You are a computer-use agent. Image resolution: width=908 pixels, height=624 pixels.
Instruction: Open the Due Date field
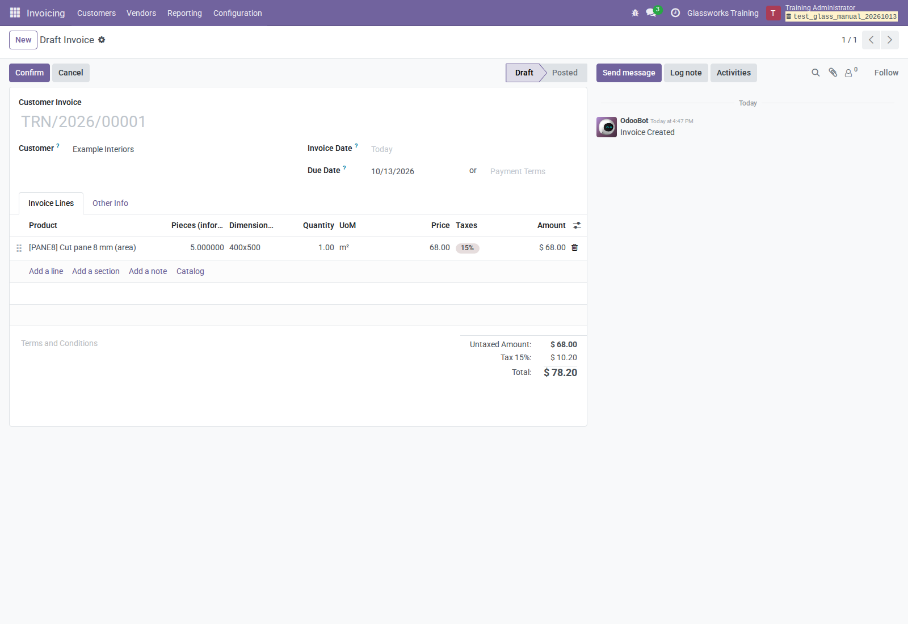tap(417, 171)
